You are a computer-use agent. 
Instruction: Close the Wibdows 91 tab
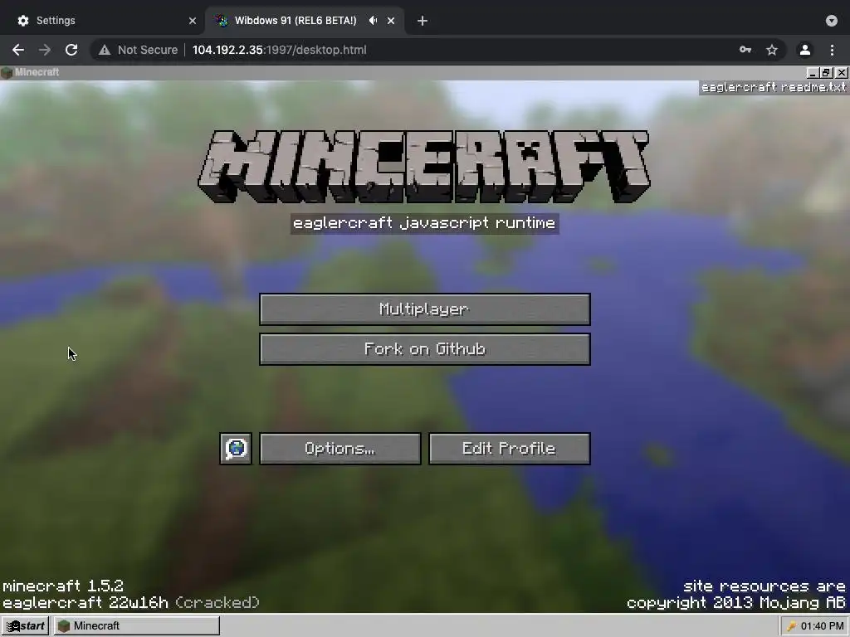391,21
